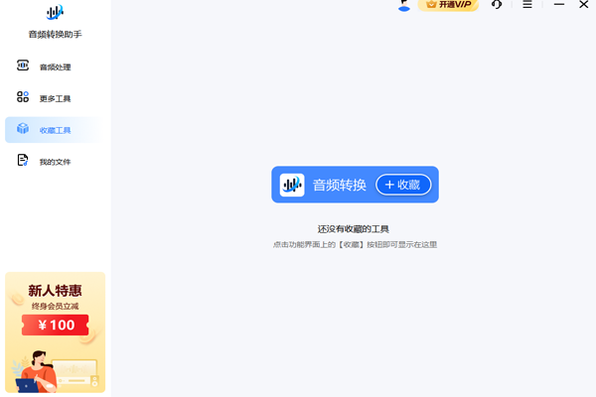Viewport: 596px width, 397px height.
Task: Select the 收藏工具 tab label
Action: click(x=56, y=131)
